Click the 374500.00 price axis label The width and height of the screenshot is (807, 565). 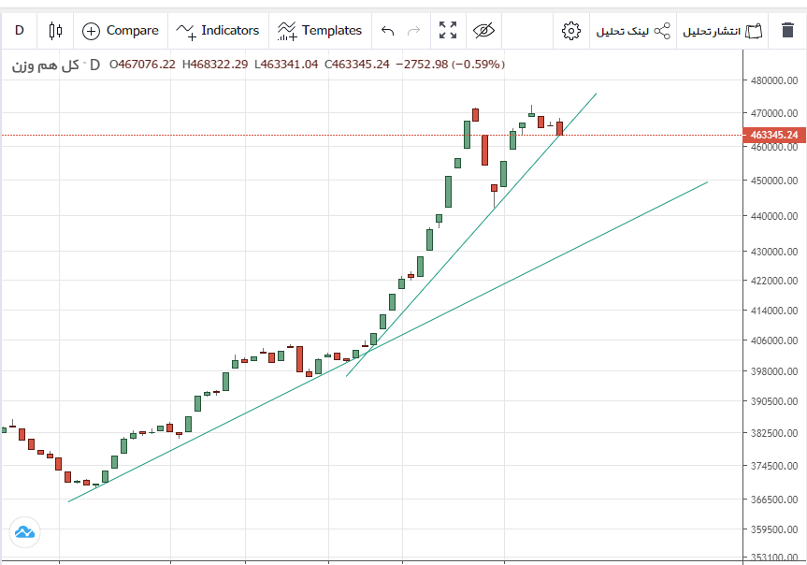[x=774, y=466]
